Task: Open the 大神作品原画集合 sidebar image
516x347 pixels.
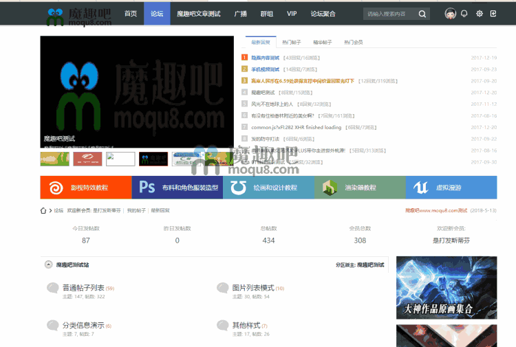Action: 447,287
